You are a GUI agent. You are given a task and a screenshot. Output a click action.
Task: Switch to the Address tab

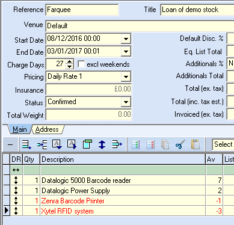47,129
